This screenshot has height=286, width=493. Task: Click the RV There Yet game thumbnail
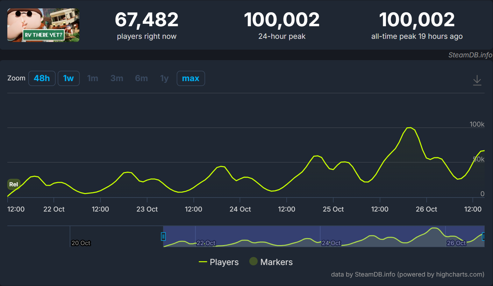(43, 25)
